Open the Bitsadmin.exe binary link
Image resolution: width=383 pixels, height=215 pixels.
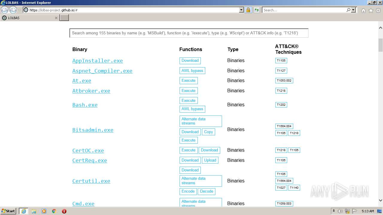point(93,130)
